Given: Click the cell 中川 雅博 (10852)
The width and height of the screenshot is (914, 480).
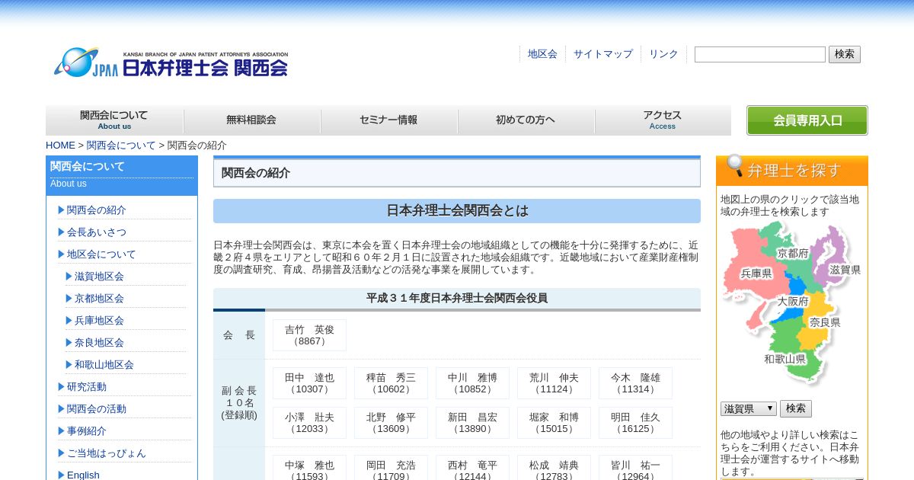Looking at the screenshot, I should point(472,383).
